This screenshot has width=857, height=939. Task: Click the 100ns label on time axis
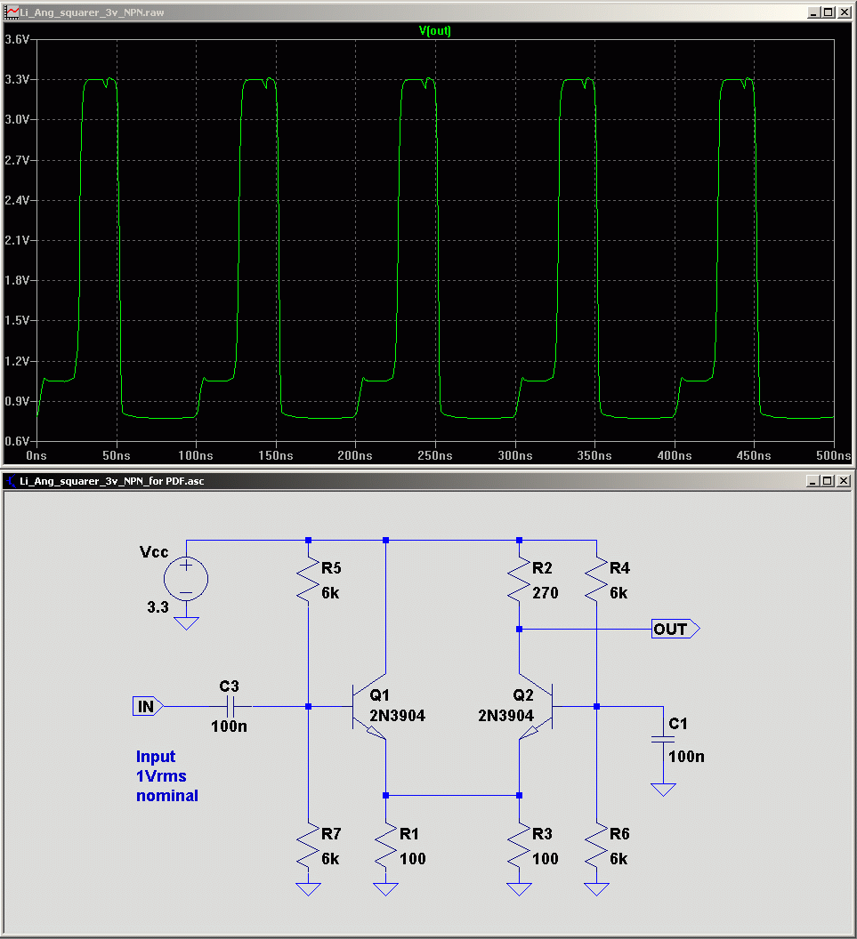coord(196,456)
